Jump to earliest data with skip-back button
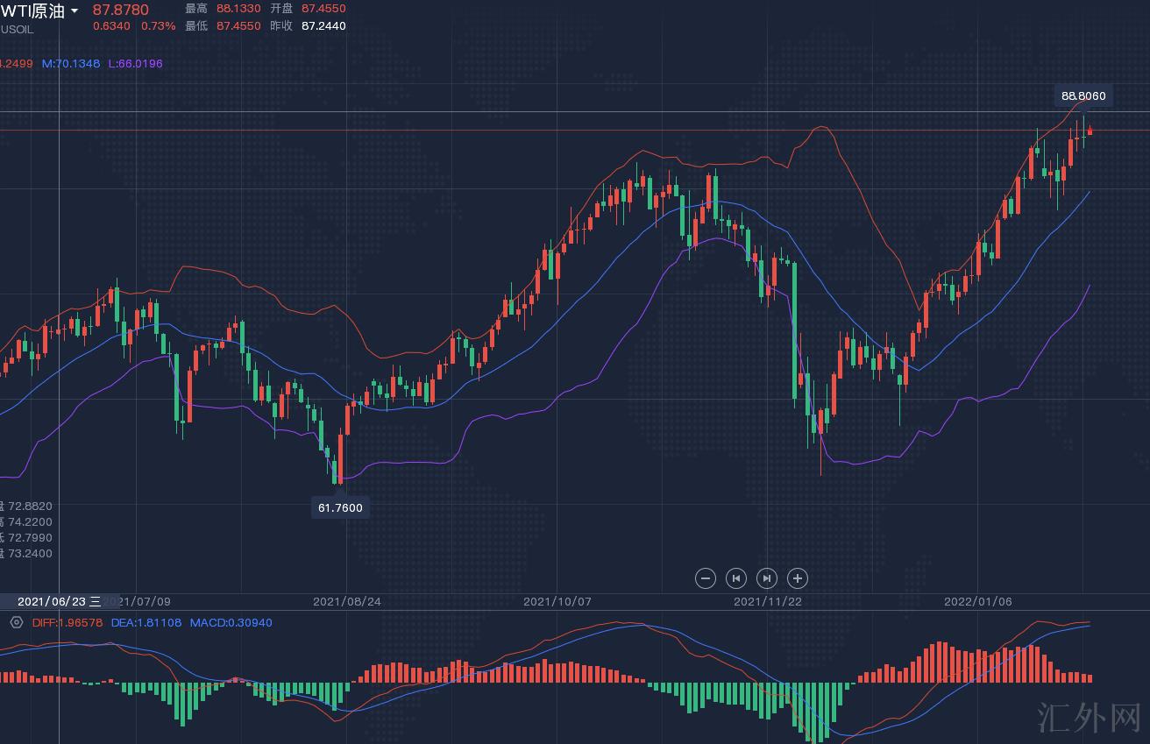Screen dimensions: 1150x744 pos(736,578)
